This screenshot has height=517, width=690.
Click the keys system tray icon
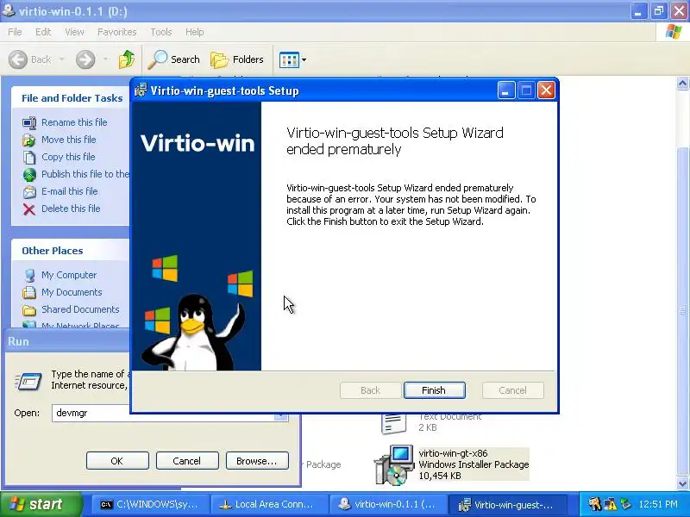[x=595, y=504]
